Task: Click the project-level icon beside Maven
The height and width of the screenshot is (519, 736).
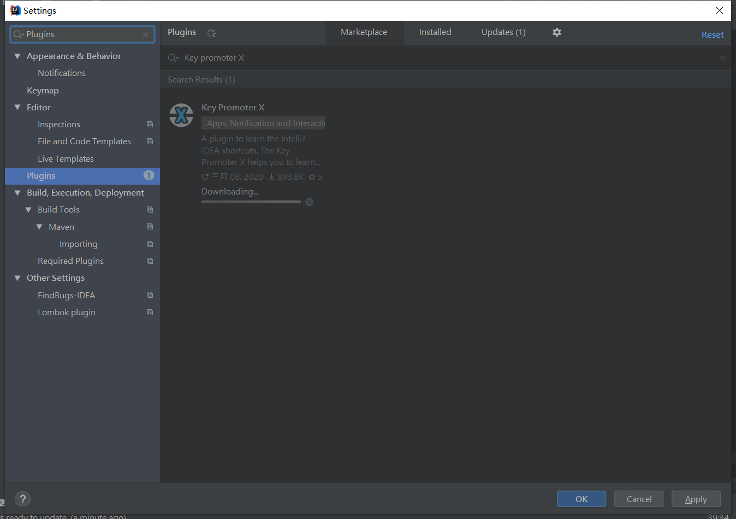Action: [x=150, y=227]
